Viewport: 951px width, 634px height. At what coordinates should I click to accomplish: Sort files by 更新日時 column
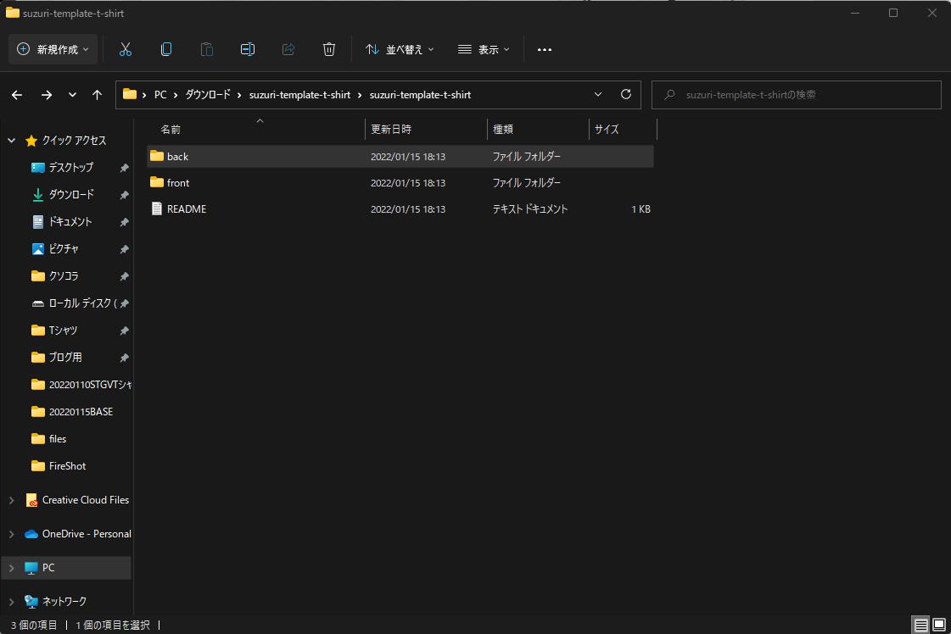(391, 130)
